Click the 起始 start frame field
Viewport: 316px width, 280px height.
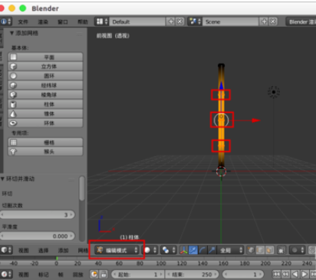pos(138,275)
